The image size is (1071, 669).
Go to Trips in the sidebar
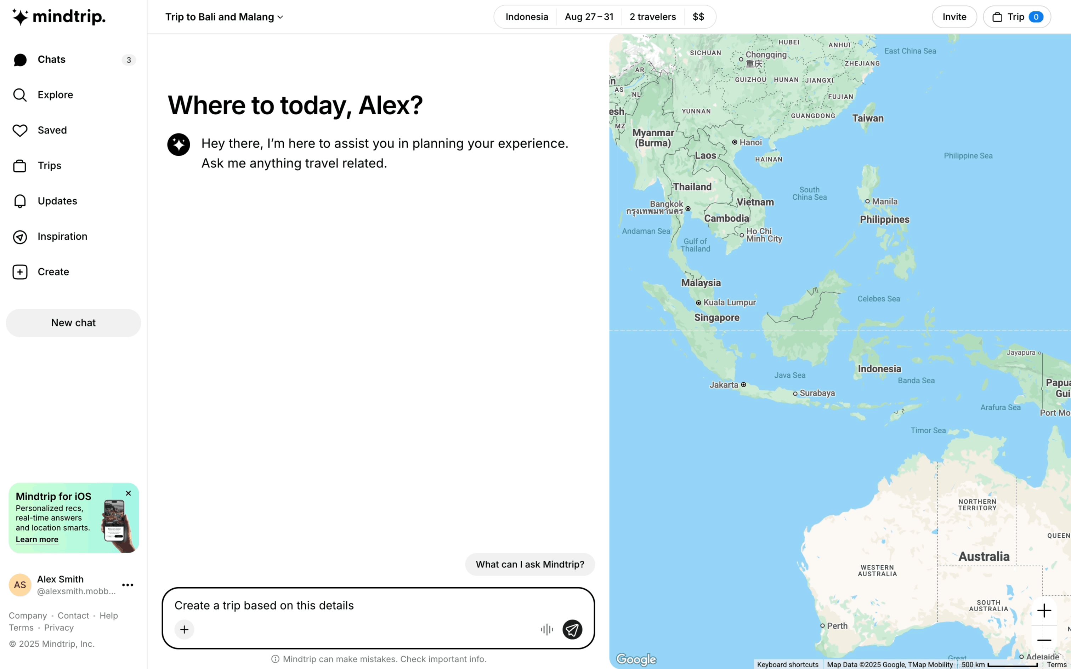pos(49,166)
